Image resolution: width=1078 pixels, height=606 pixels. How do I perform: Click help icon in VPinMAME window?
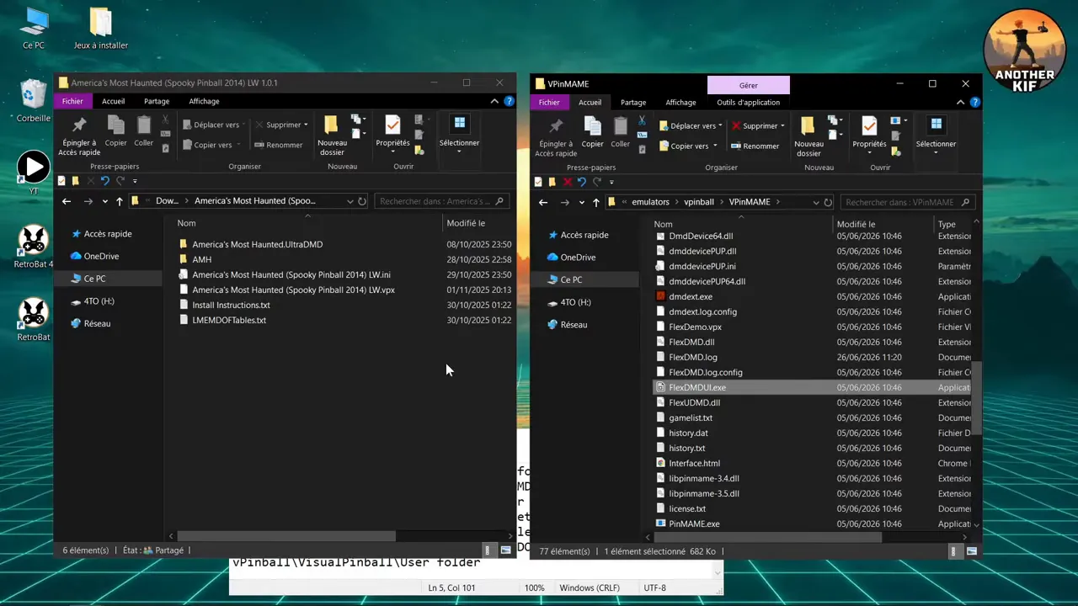coord(975,102)
